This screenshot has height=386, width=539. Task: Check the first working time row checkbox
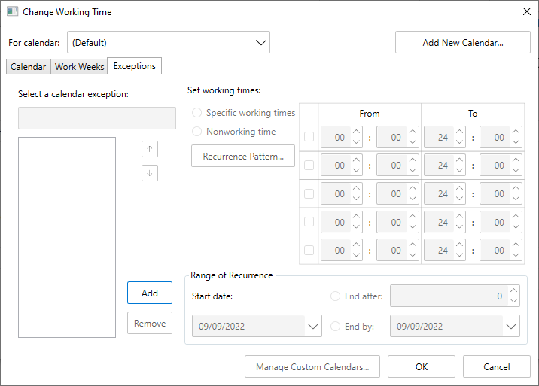tap(309, 137)
